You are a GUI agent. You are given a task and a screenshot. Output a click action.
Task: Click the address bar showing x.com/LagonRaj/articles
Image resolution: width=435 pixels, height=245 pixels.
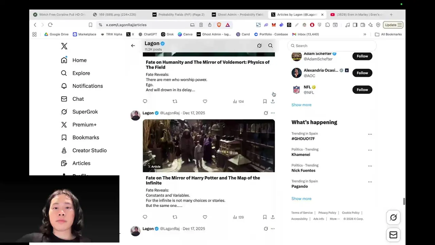tap(143, 25)
